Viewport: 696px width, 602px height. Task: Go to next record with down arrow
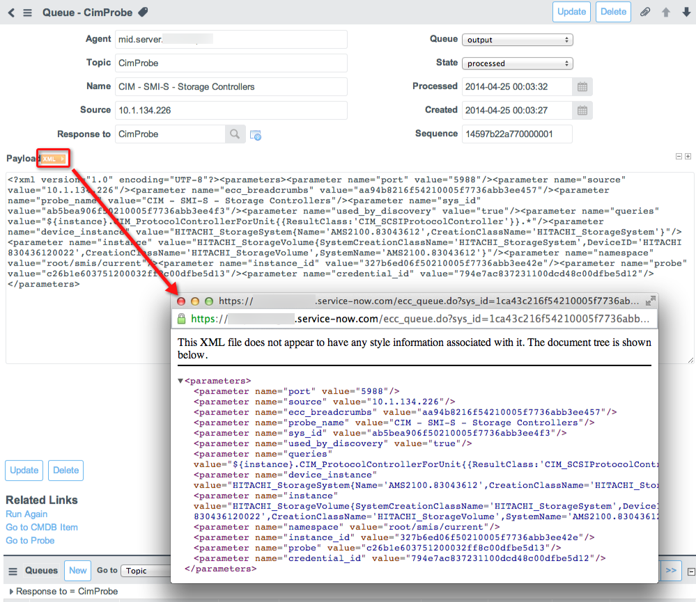pos(686,13)
